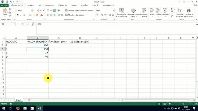
Task: Open the text orientation tool
Action: 59,10
